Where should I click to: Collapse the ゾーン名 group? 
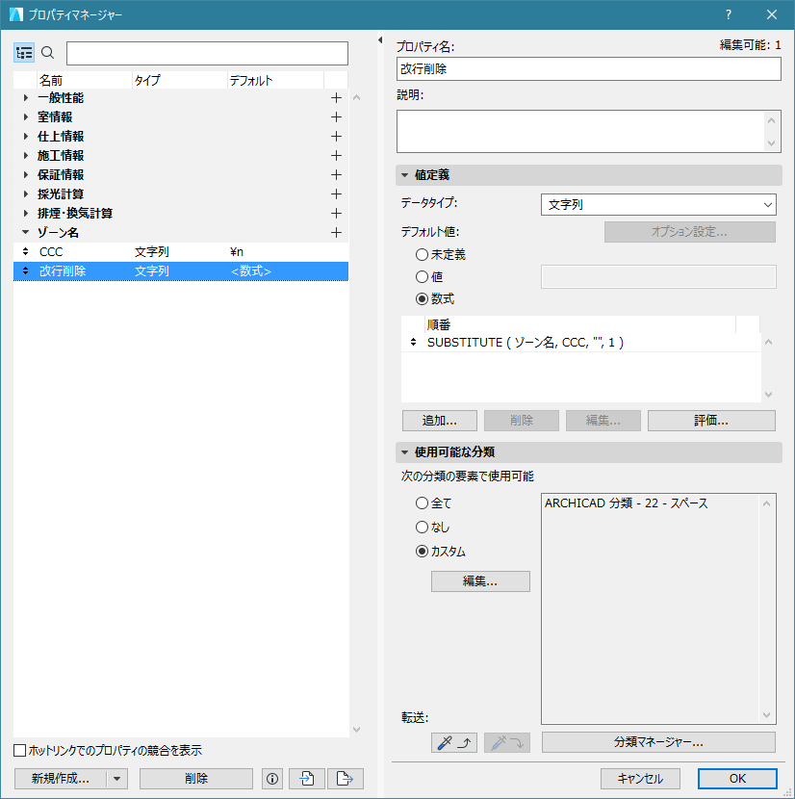25,232
